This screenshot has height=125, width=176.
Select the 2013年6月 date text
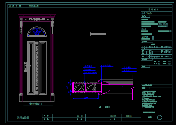coord(34,6)
